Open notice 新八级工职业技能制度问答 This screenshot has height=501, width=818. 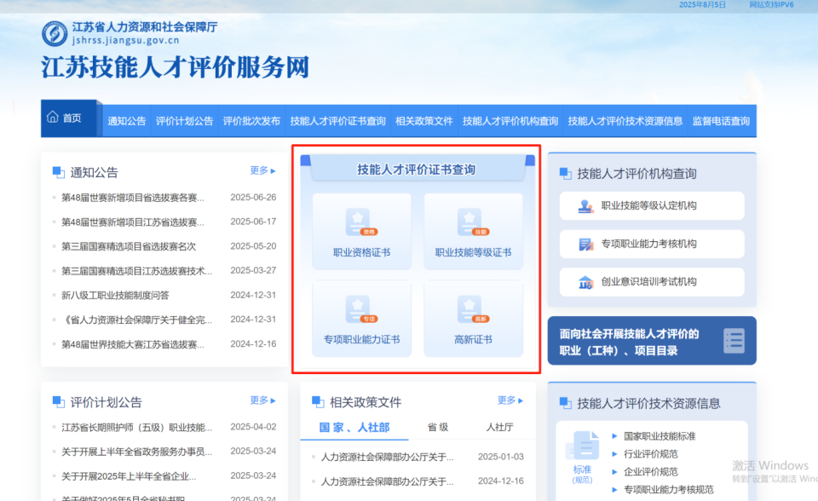(115, 296)
